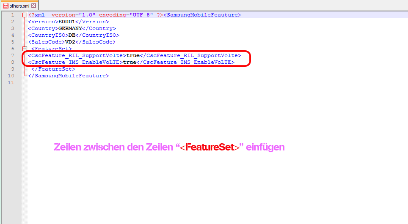
Task: Click the opening CscFeature_IMS_EnableVoLTE tag
Action: pos(75,62)
